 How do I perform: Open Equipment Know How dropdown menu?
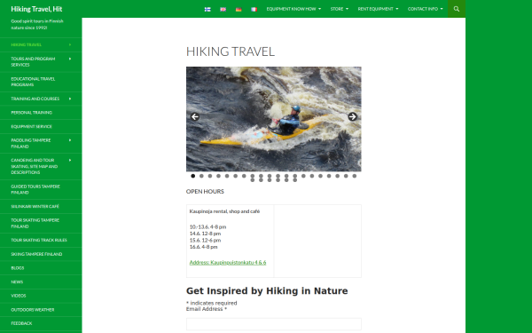click(293, 9)
